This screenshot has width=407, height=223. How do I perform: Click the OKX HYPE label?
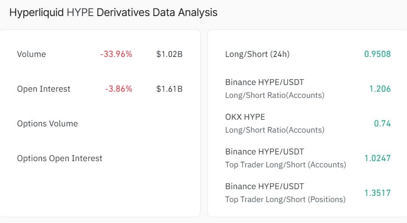[245, 117]
